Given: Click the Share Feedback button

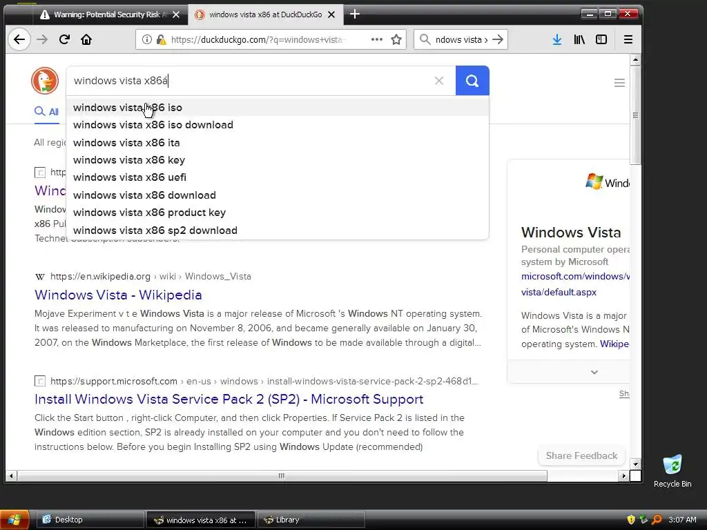Looking at the screenshot, I should [581, 455].
